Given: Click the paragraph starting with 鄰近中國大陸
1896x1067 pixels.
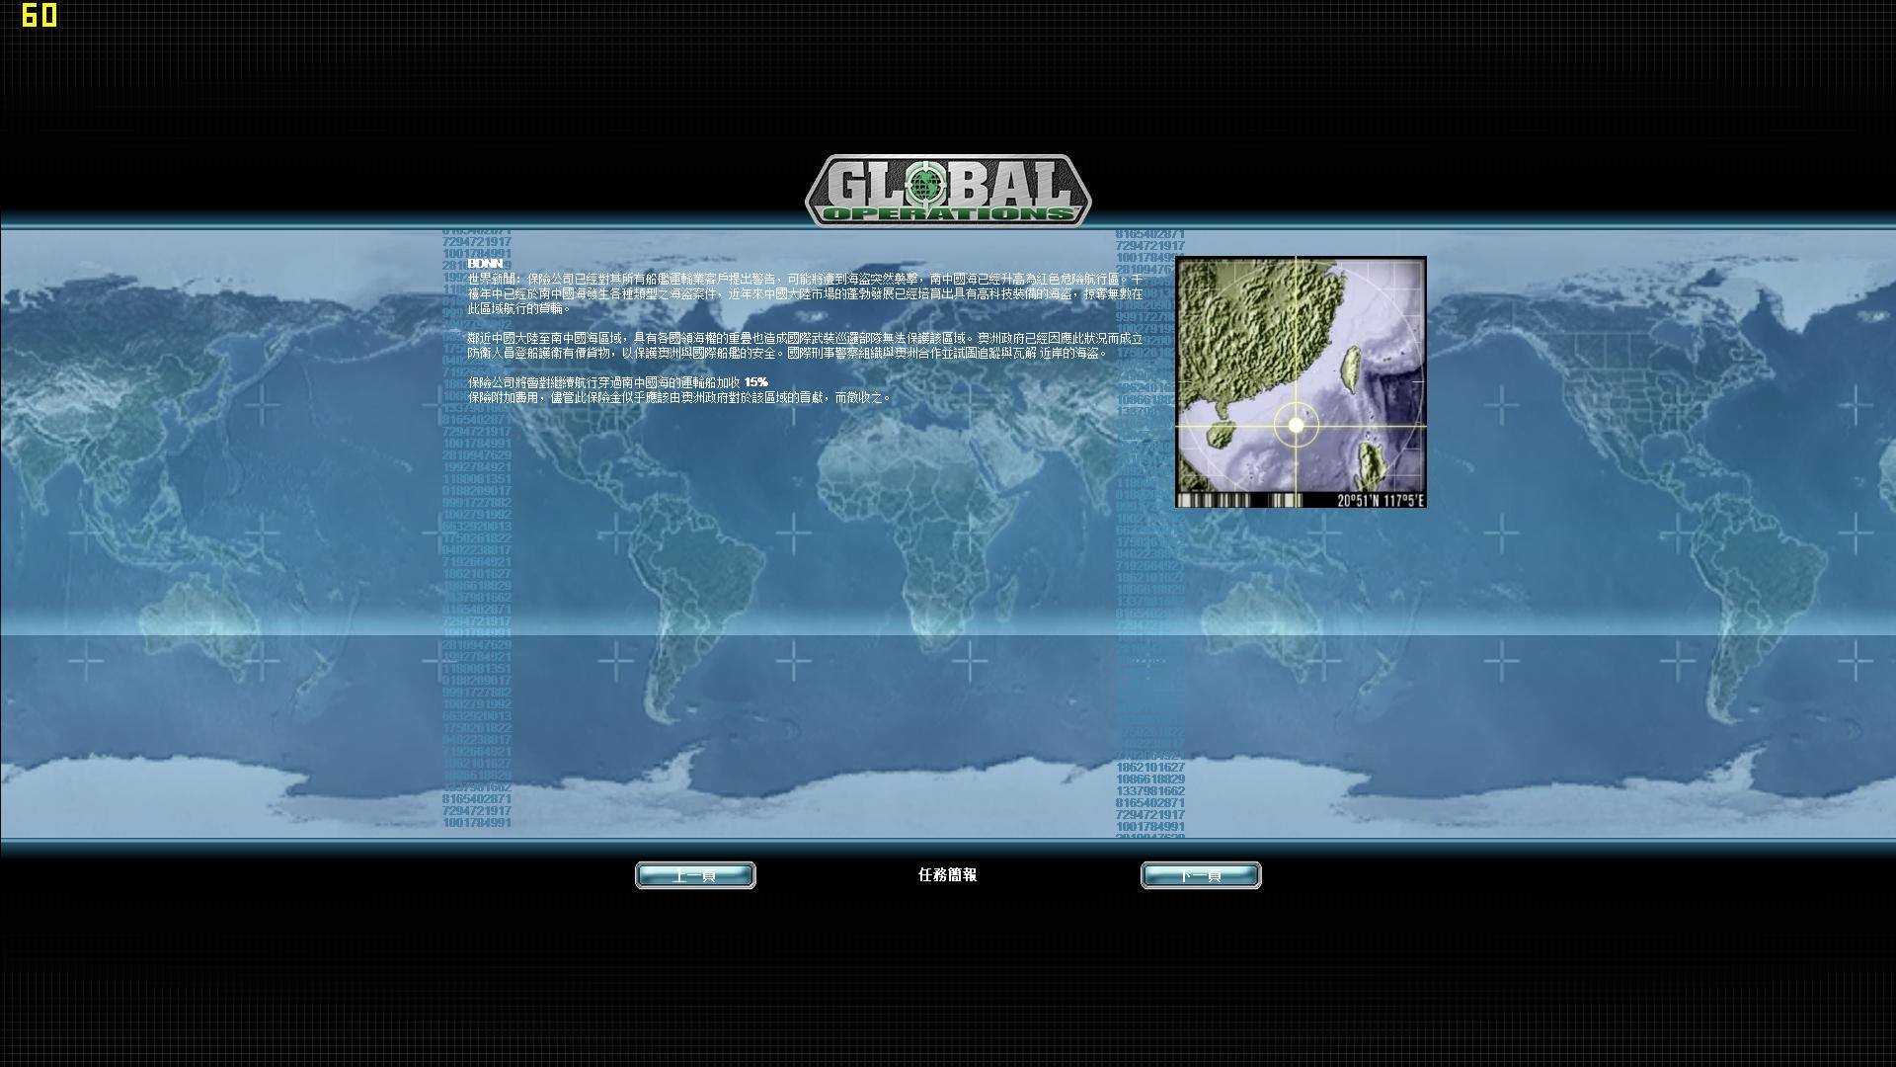Looking at the screenshot, I should (805, 345).
